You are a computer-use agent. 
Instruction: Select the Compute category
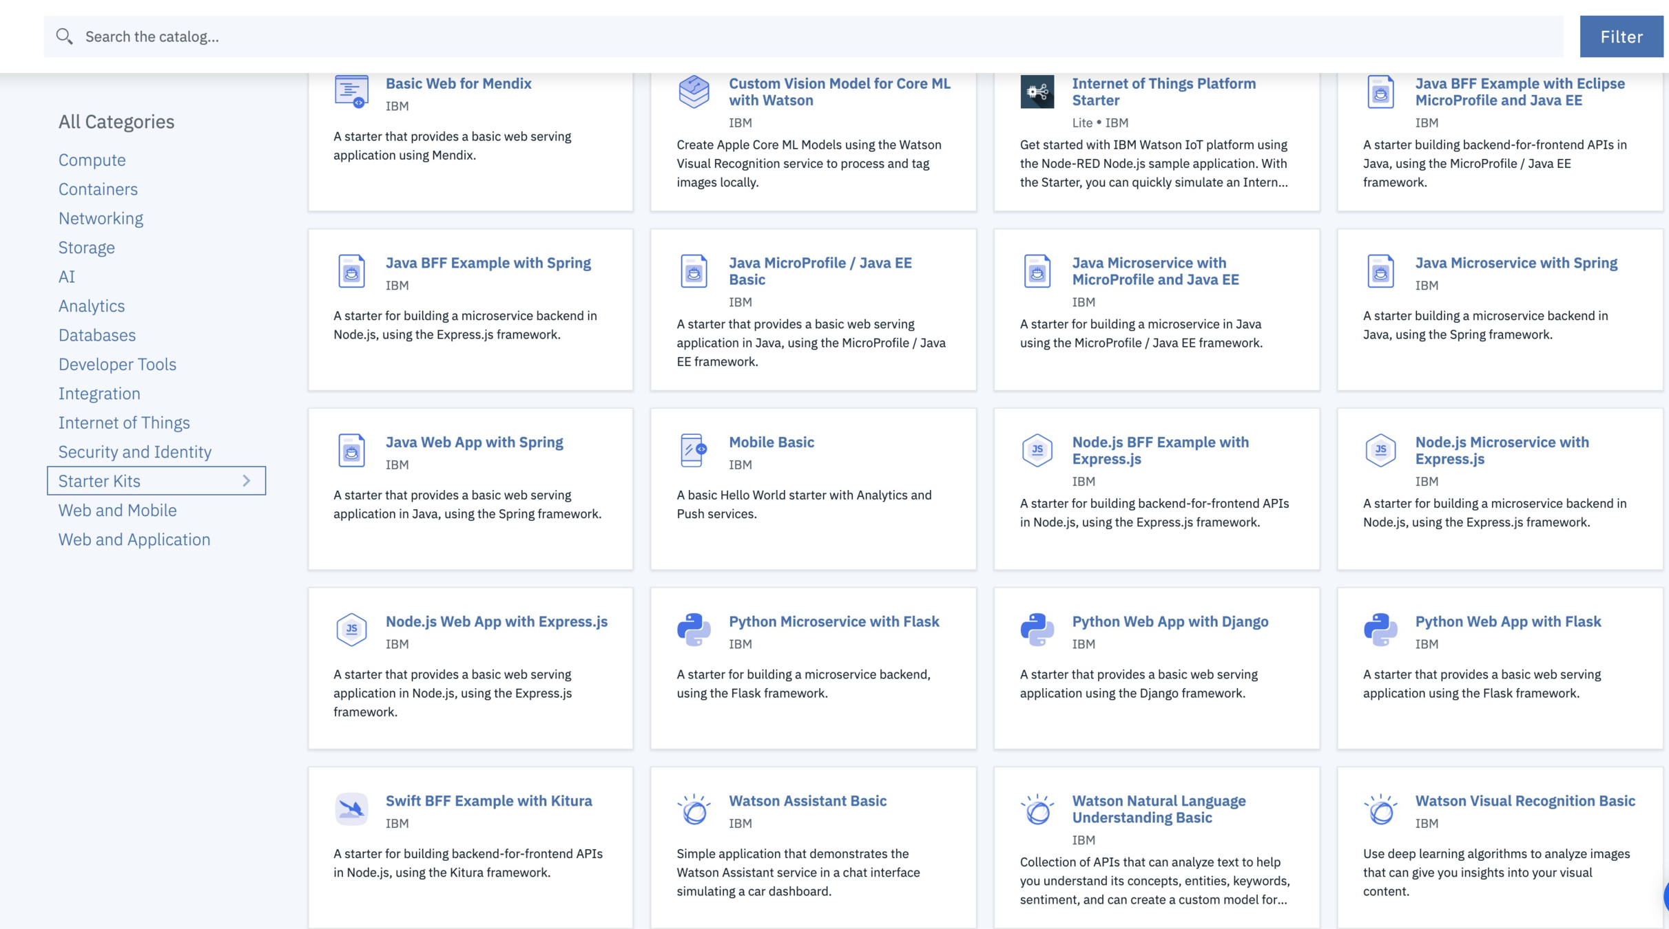[x=92, y=160]
